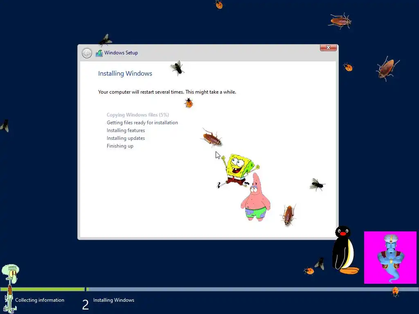
Task: Click the Squidward character head
Action: pos(10,273)
